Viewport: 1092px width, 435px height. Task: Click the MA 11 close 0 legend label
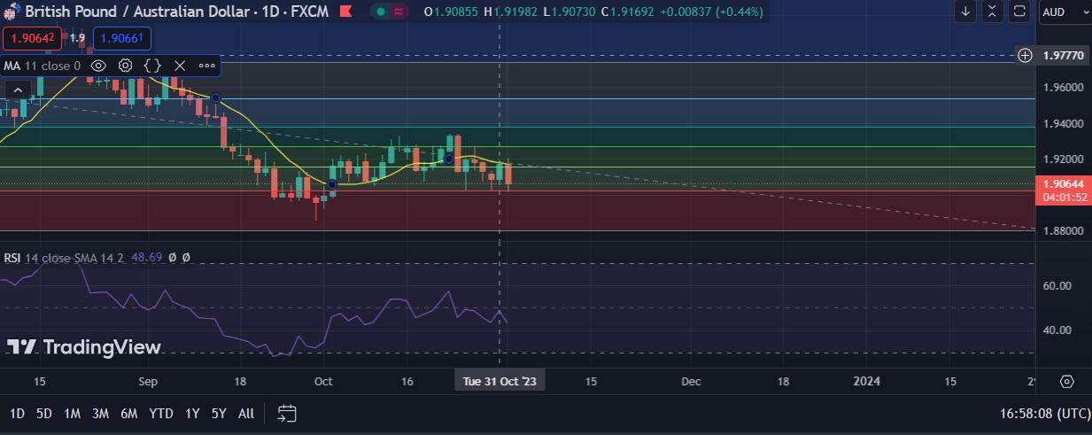coord(42,66)
